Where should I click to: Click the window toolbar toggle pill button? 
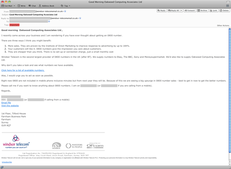coord(228,2)
